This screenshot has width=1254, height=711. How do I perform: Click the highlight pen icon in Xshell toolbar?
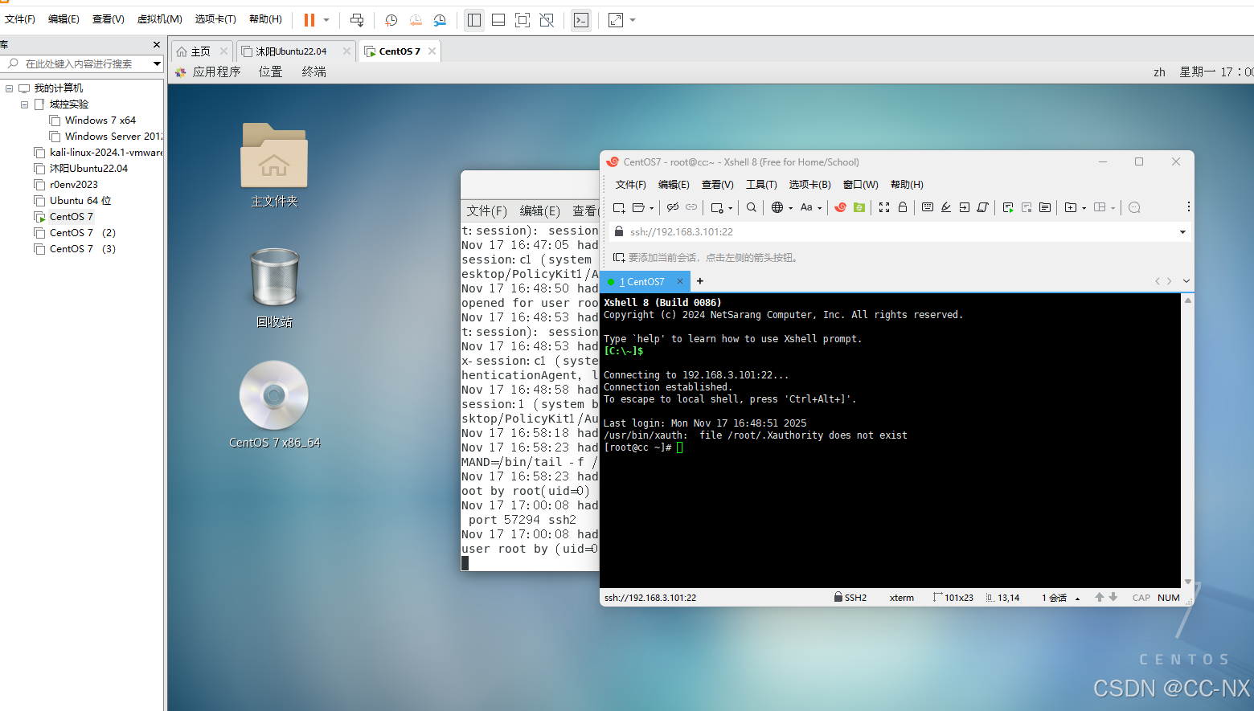(x=946, y=207)
